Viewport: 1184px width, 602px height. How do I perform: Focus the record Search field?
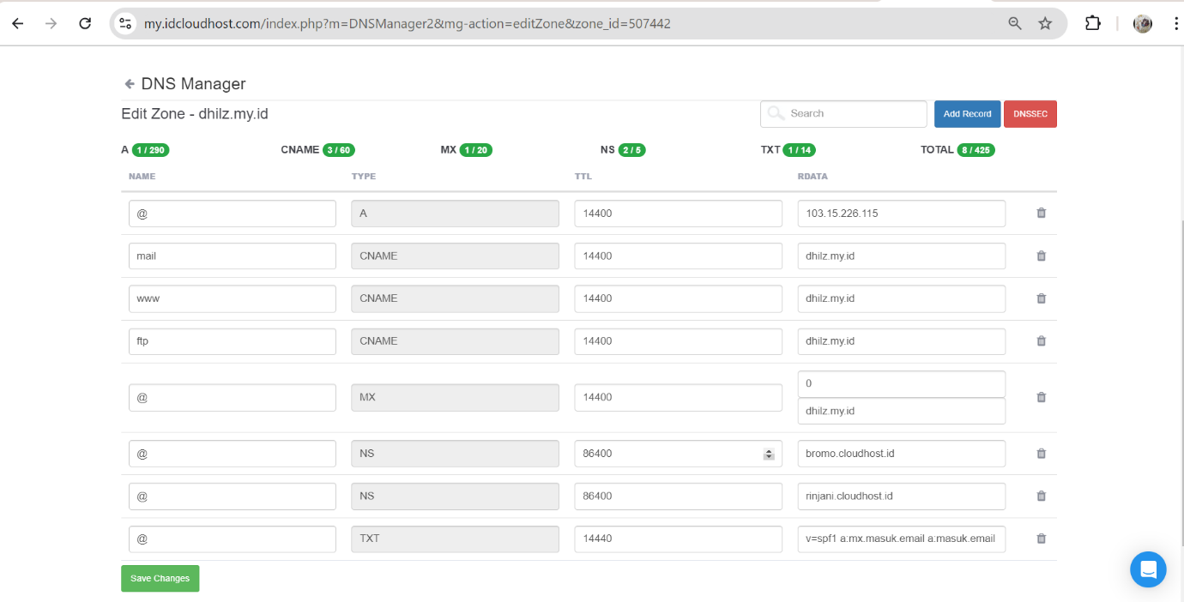(x=843, y=114)
